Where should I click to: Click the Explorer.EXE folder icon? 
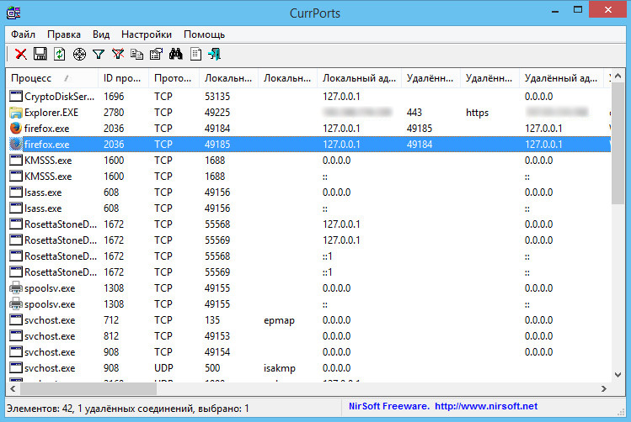click(x=16, y=112)
